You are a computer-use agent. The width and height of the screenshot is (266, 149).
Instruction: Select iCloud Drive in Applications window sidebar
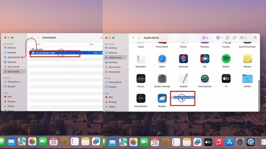(x=115, y=82)
